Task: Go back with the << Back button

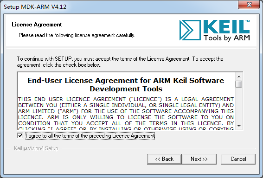Action: [x=164, y=159]
